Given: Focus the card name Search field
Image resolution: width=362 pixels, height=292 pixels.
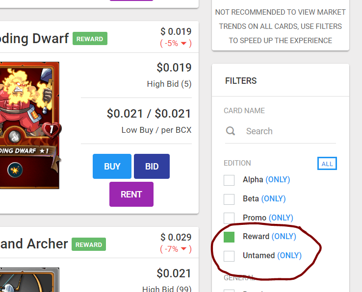Looking at the screenshot, I should coord(281,131).
